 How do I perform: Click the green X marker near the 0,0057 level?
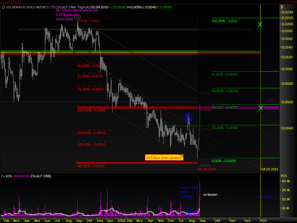click(x=260, y=108)
